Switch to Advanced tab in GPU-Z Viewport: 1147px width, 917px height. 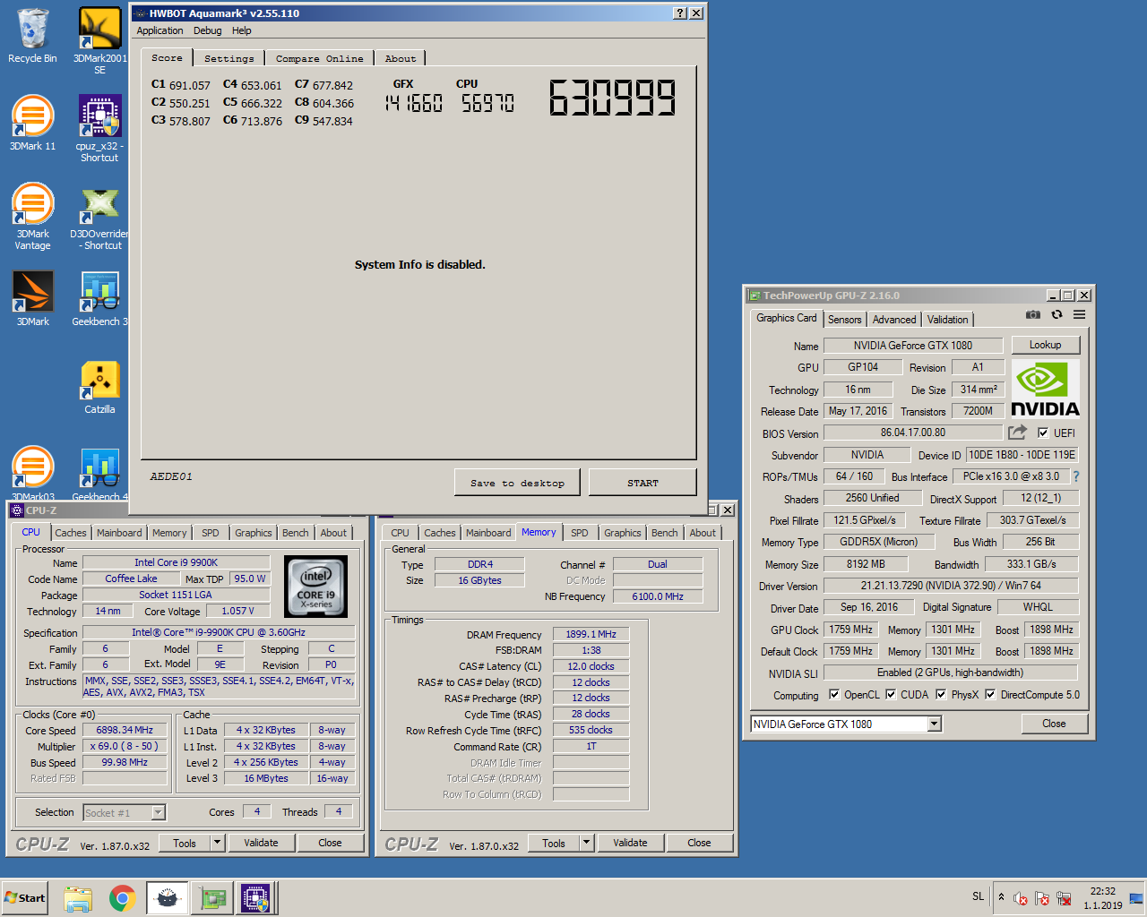coord(894,320)
